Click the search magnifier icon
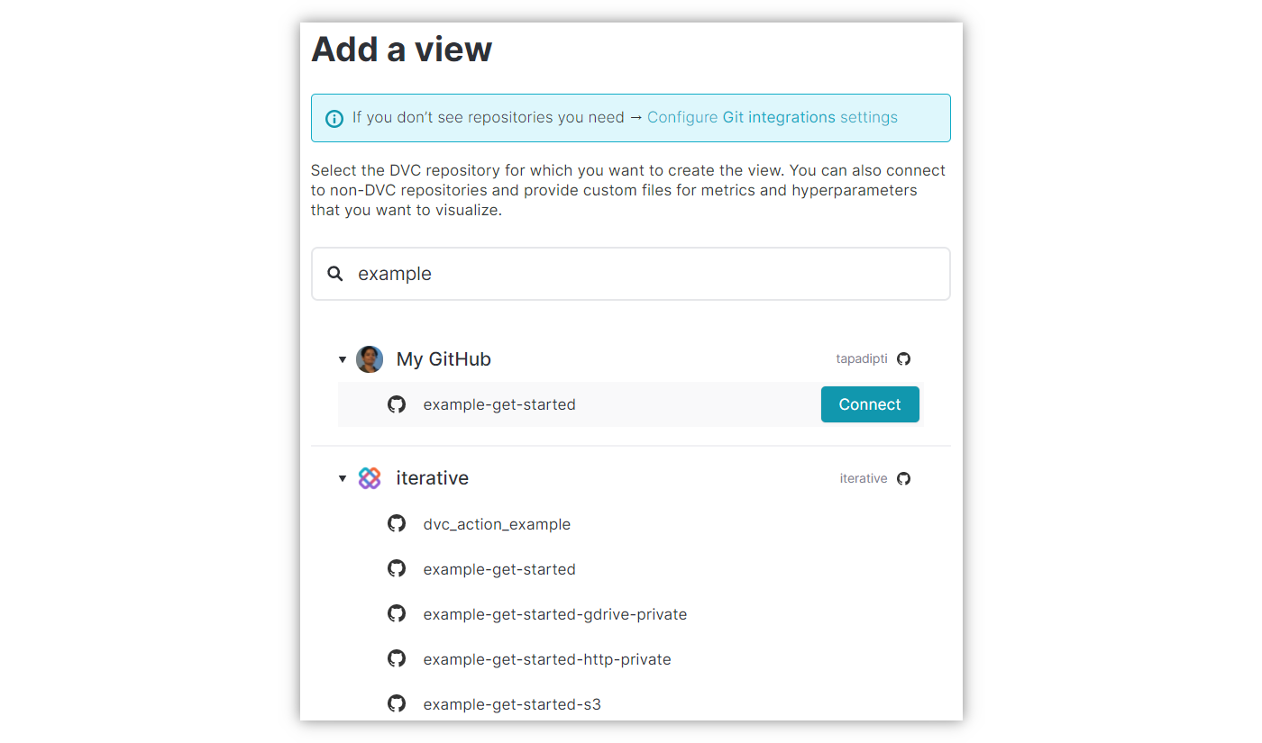 [335, 274]
